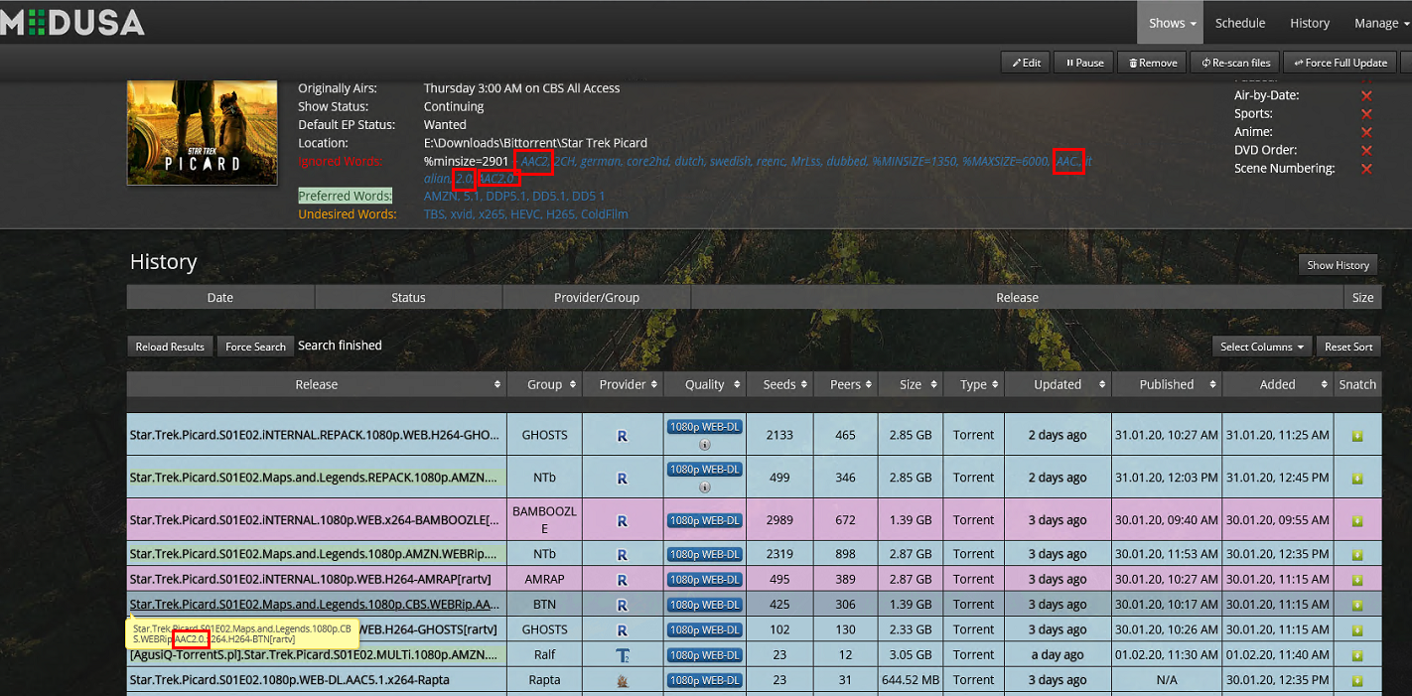Click provider icon for NTb 499-seed row
This screenshot has width=1412, height=696.
click(x=623, y=479)
